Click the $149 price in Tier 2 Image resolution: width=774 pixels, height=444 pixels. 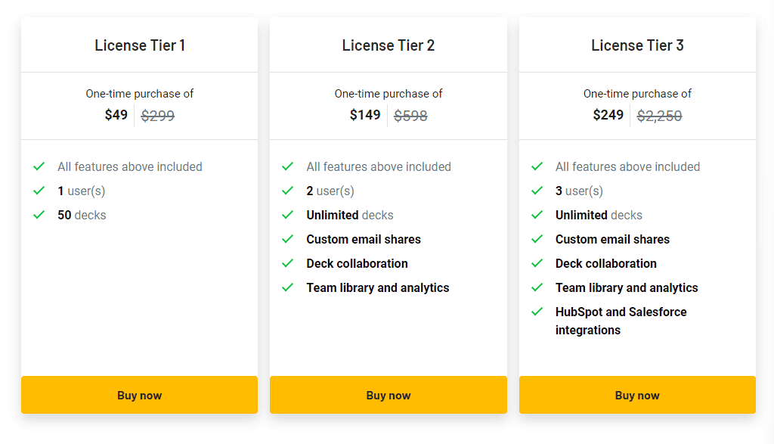[365, 115]
